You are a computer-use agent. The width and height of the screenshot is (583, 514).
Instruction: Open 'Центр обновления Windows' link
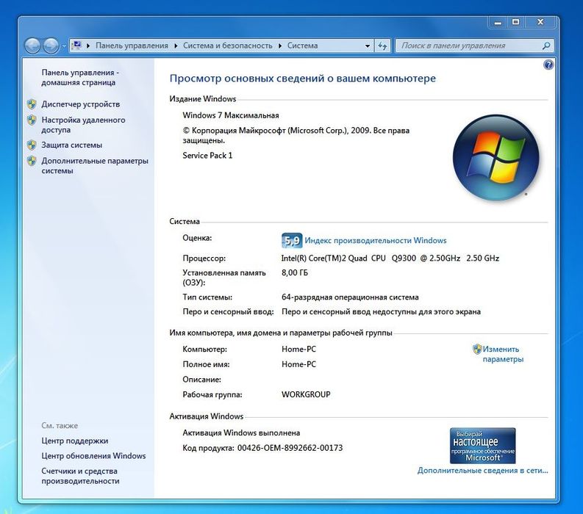(x=93, y=456)
